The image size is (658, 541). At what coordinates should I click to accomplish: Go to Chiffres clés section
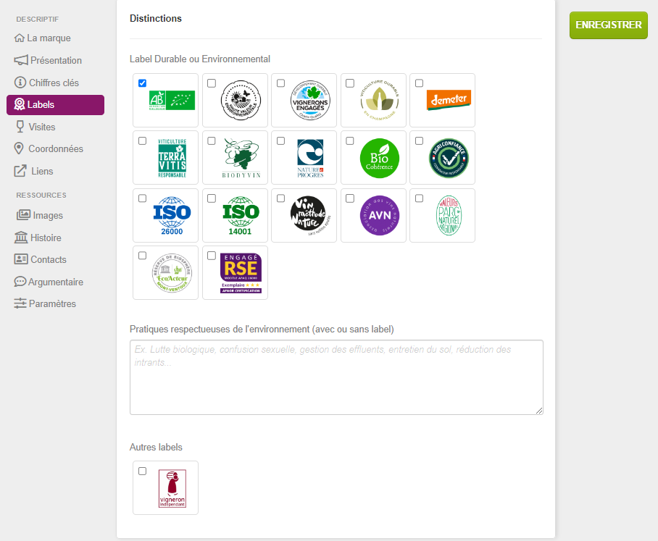(x=55, y=83)
